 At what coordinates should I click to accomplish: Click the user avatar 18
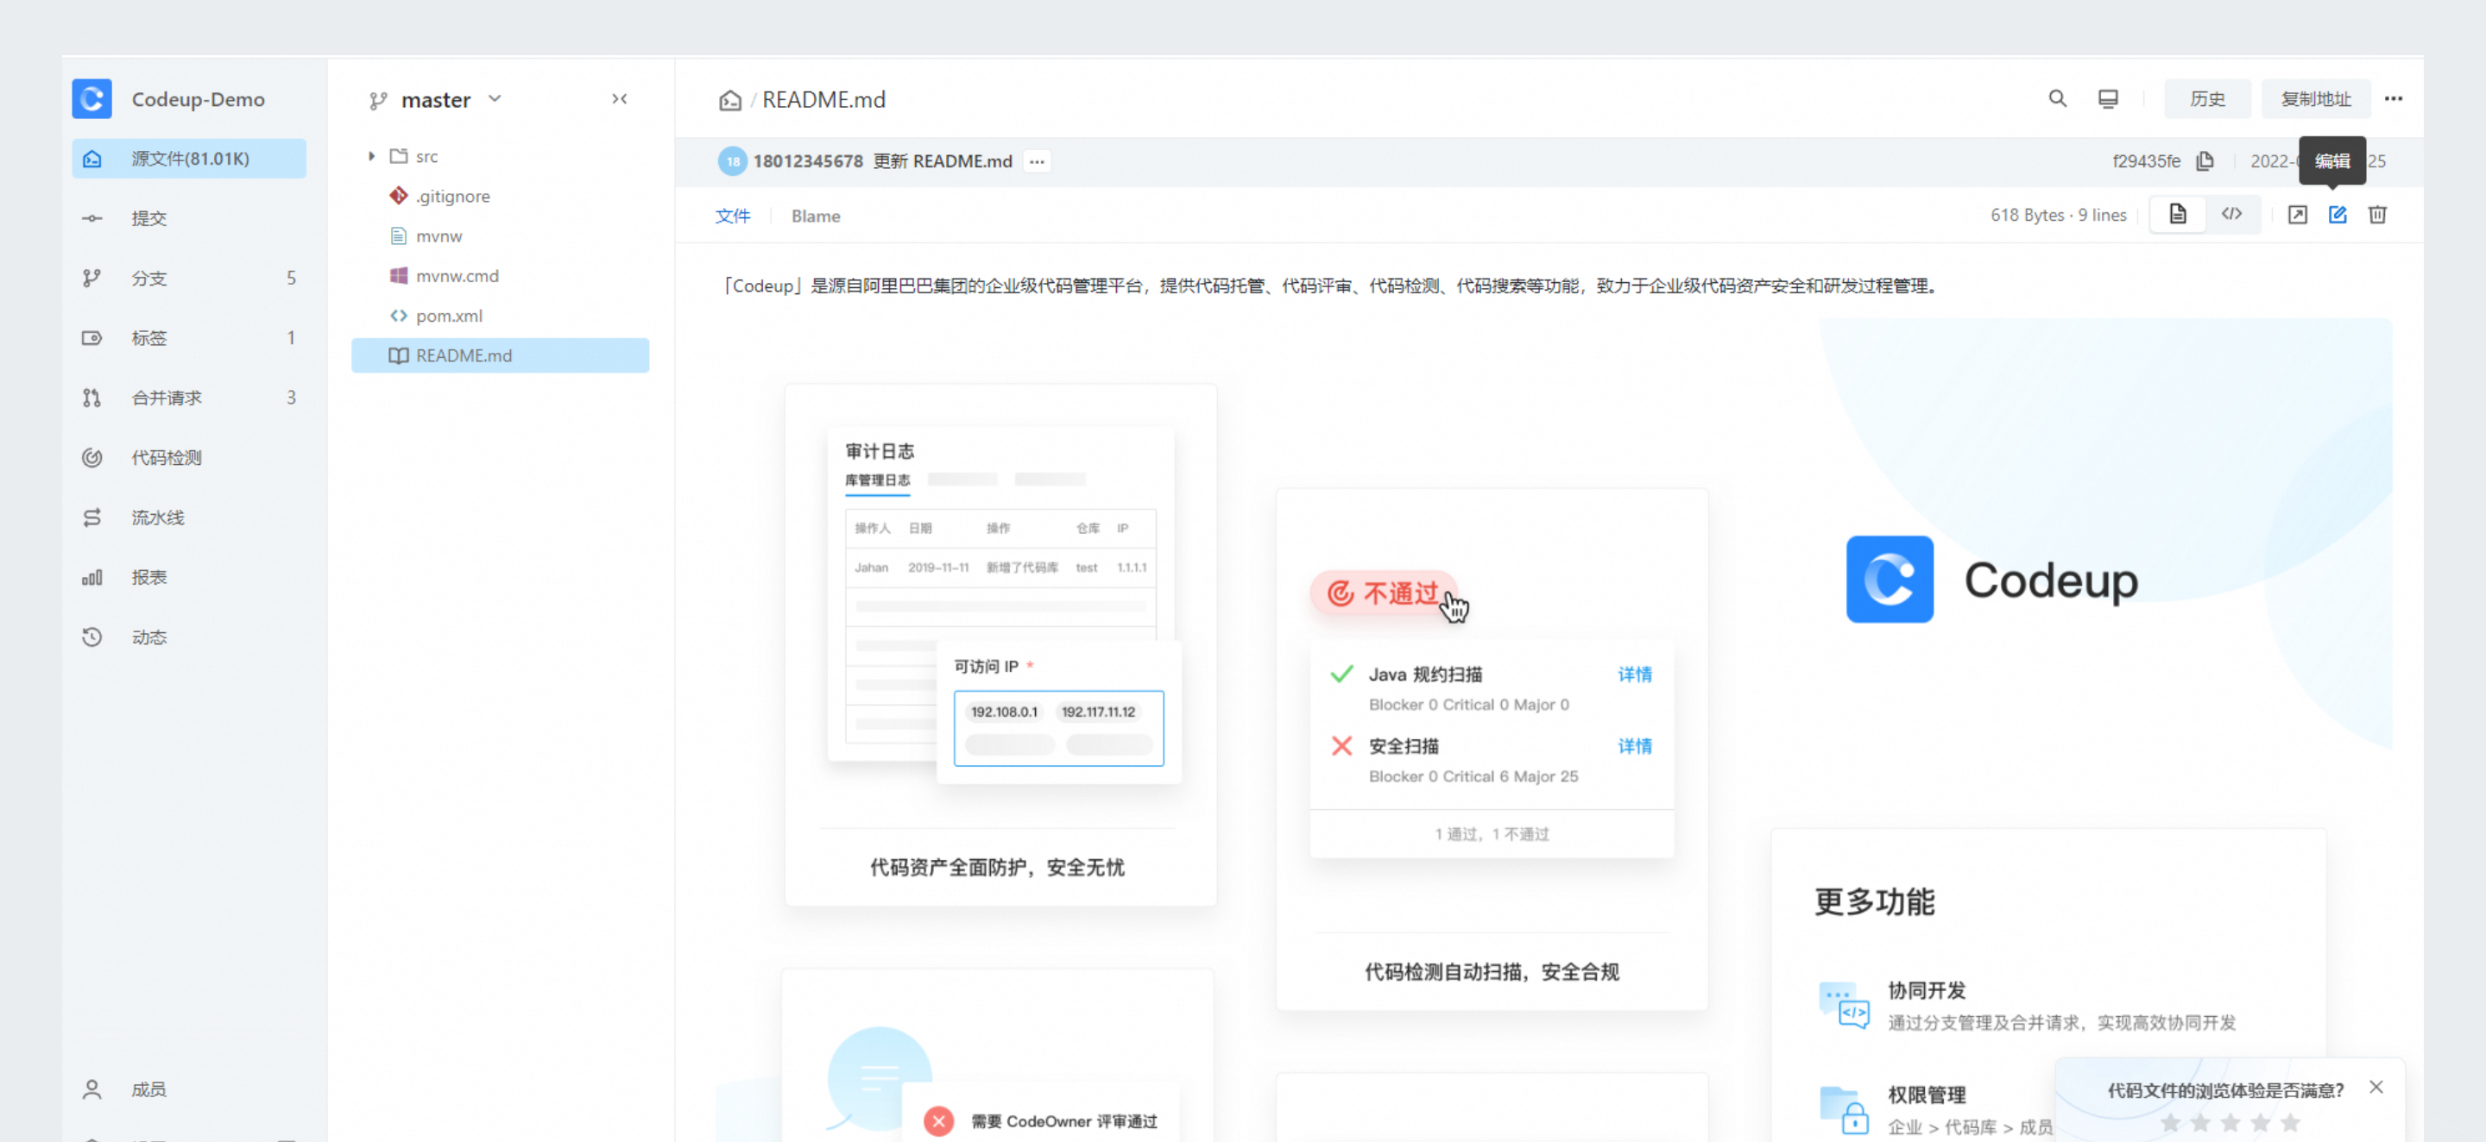point(733,161)
